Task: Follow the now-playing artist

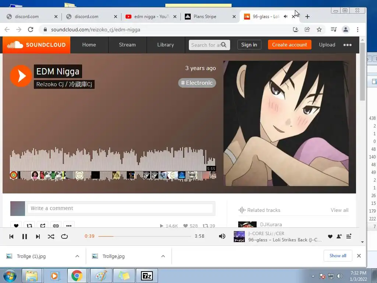Action: (339, 237)
